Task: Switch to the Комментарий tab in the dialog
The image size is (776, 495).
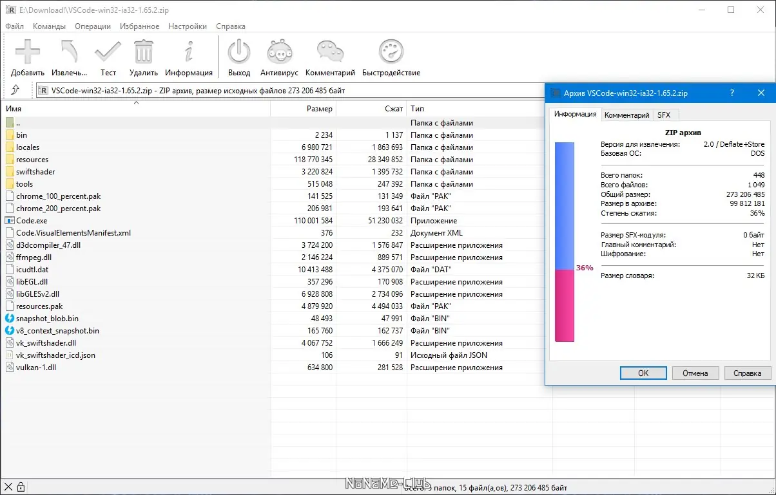Action: coord(626,115)
